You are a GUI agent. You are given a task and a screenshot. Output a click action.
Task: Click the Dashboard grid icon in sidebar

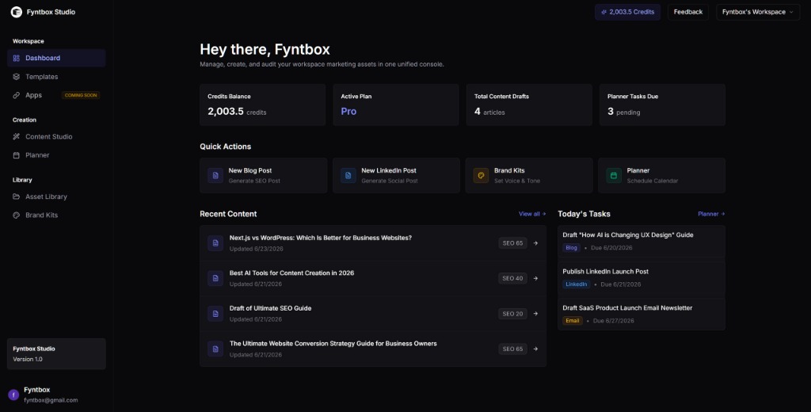coord(16,58)
